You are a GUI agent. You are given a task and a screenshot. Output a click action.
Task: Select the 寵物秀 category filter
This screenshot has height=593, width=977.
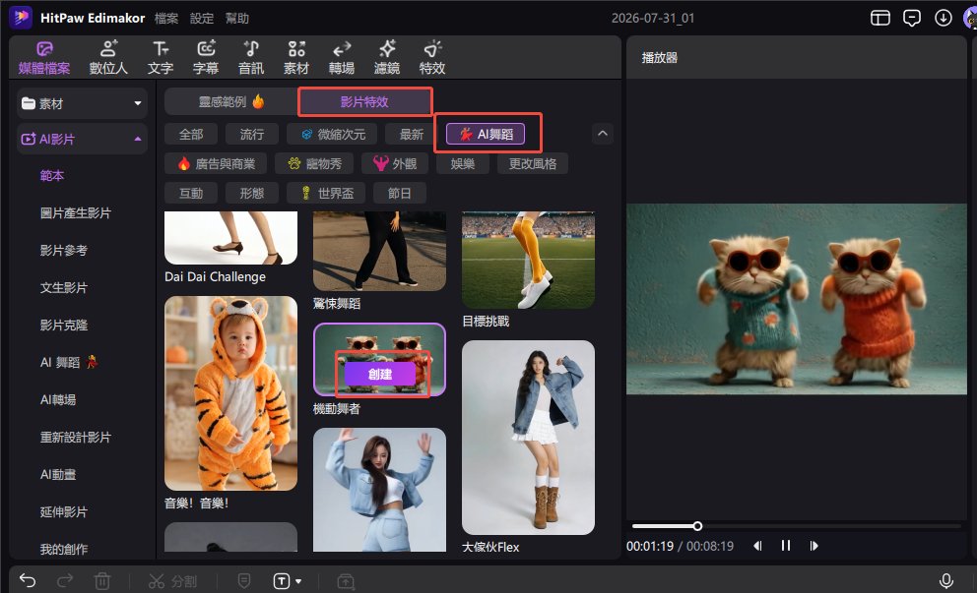point(314,163)
